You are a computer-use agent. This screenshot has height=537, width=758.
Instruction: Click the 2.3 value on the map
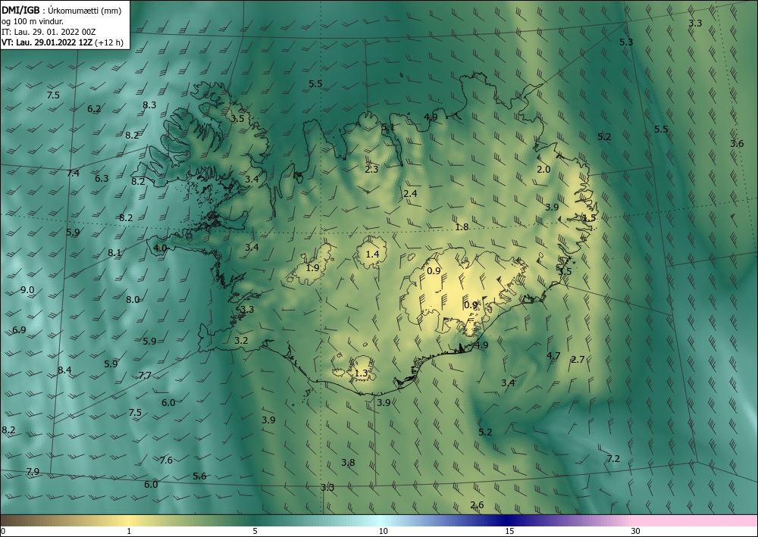tap(371, 170)
